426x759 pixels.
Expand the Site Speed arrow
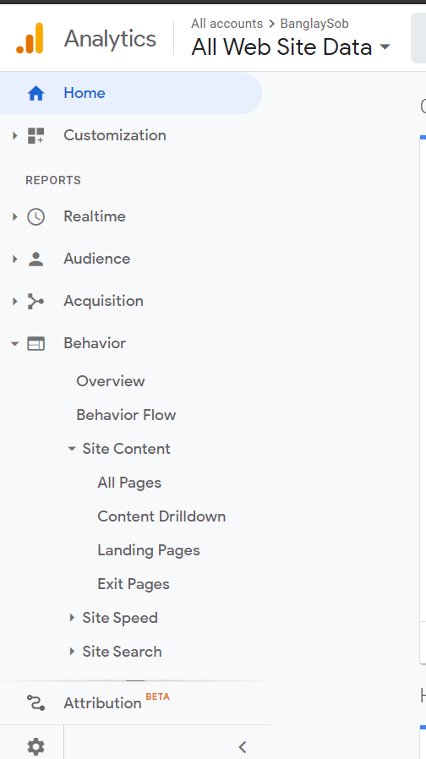coord(72,618)
